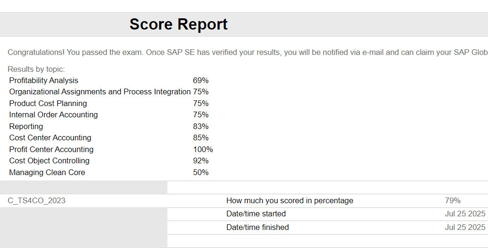The image size is (488, 252).
Task: Click the 92% Cost Object Controlling score
Action: point(201,160)
